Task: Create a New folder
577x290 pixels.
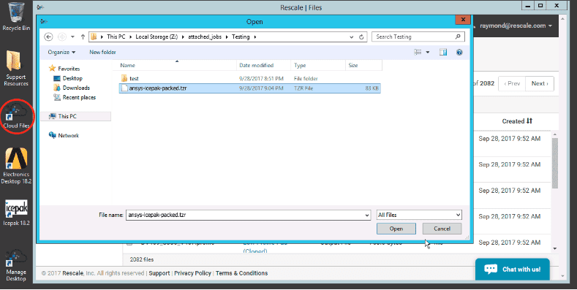Action: click(102, 52)
